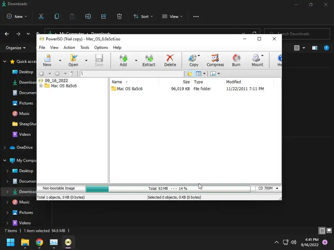Click the Non-bootable Image status label
Image resolution: width=334 pixels, height=250 pixels.
(59, 188)
